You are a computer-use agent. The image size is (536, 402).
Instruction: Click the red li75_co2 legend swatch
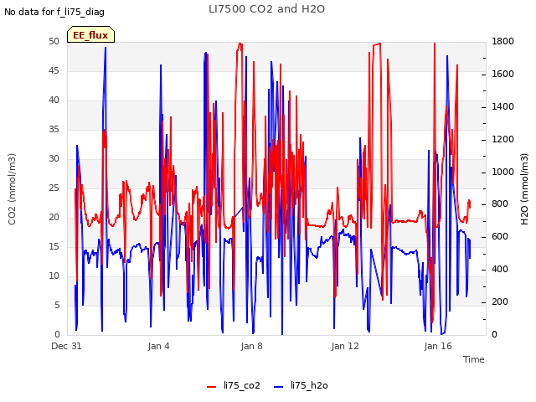pyautogui.click(x=212, y=387)
